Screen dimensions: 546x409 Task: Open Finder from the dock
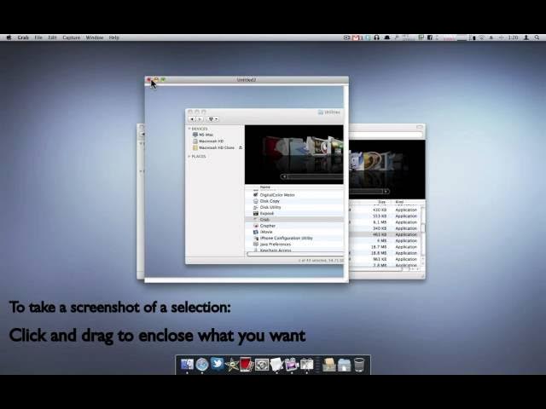click(188, 365)
